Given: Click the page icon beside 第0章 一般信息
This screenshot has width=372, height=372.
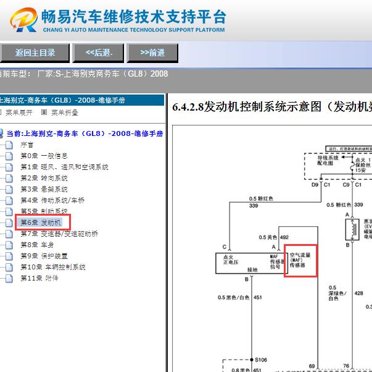Looking at the screenshot, I should [9, 156].
